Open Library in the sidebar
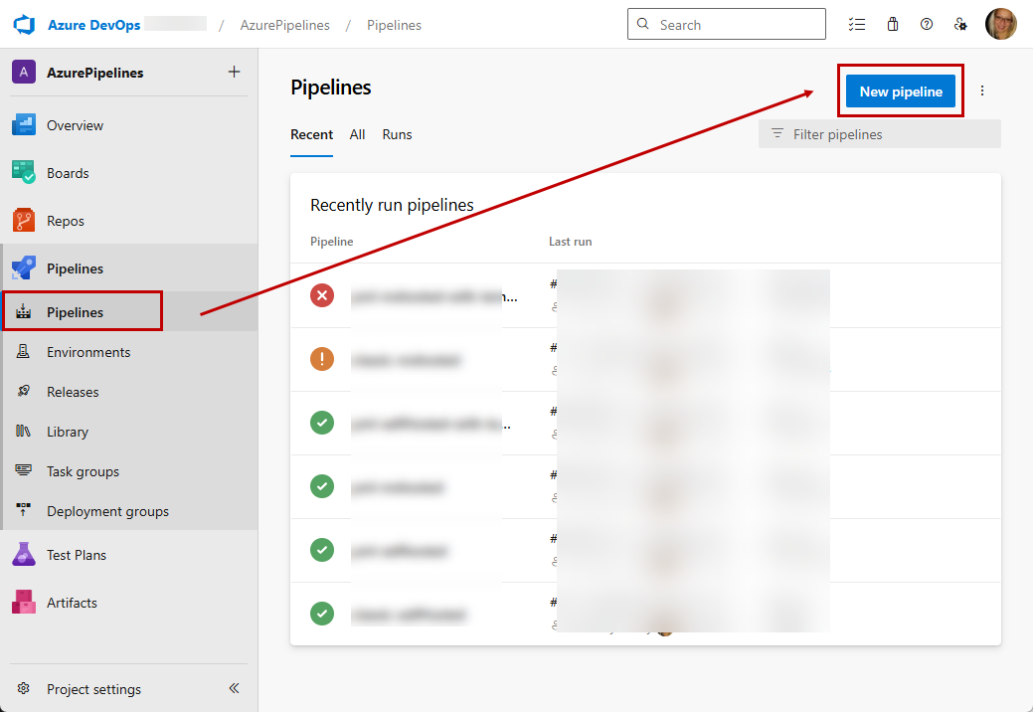 (x=129, y=432)
